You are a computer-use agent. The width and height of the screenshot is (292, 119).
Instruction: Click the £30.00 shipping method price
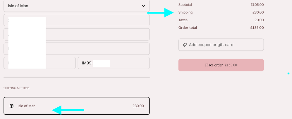click(x=138, y=106)
